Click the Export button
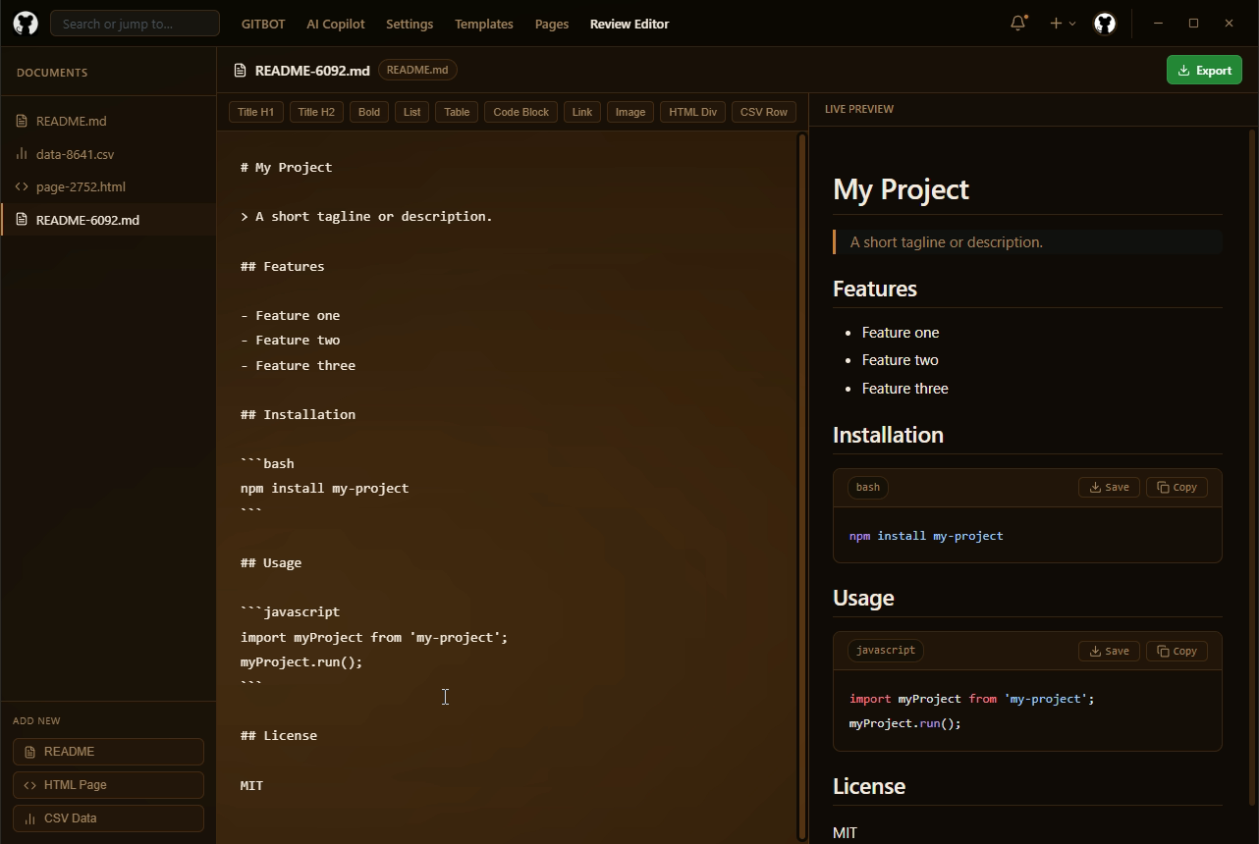The image size is (1259, 844). pyautogui.click(x=1204, y=71)
